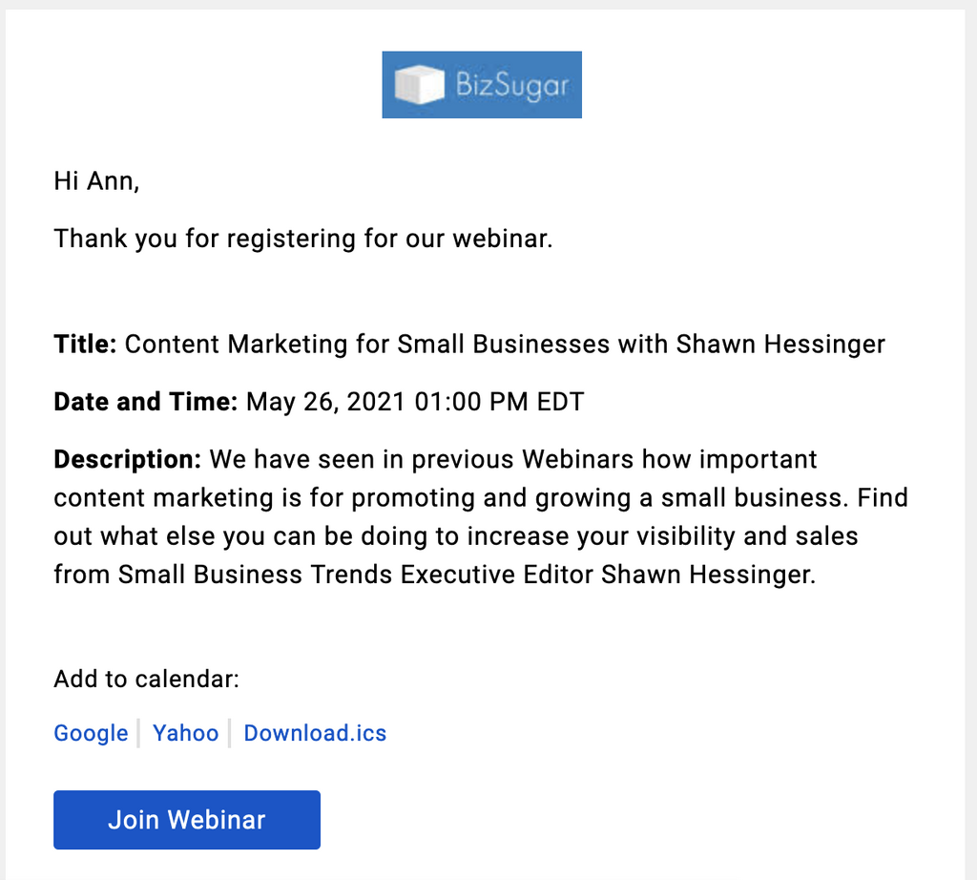
Task: Select the bold "Description:" label
Action: (127, 459)
